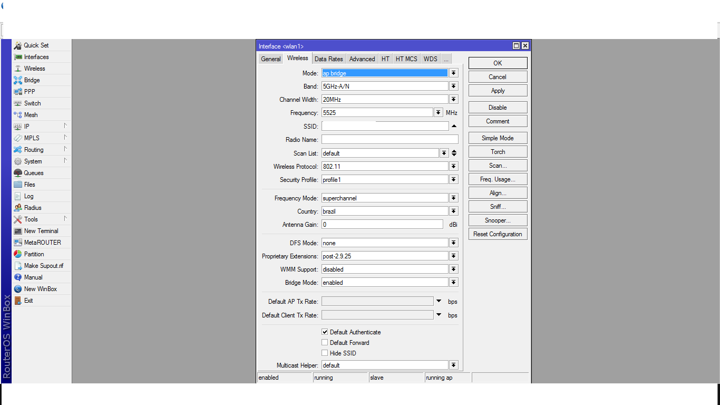Click the New Terminal icon

(18, 231)
